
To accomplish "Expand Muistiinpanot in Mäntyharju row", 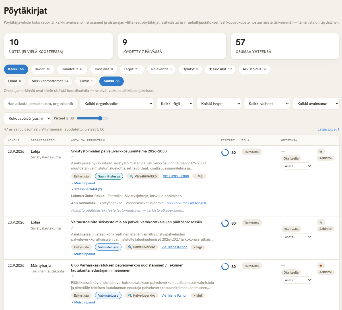I will click(x=83, y=302).
